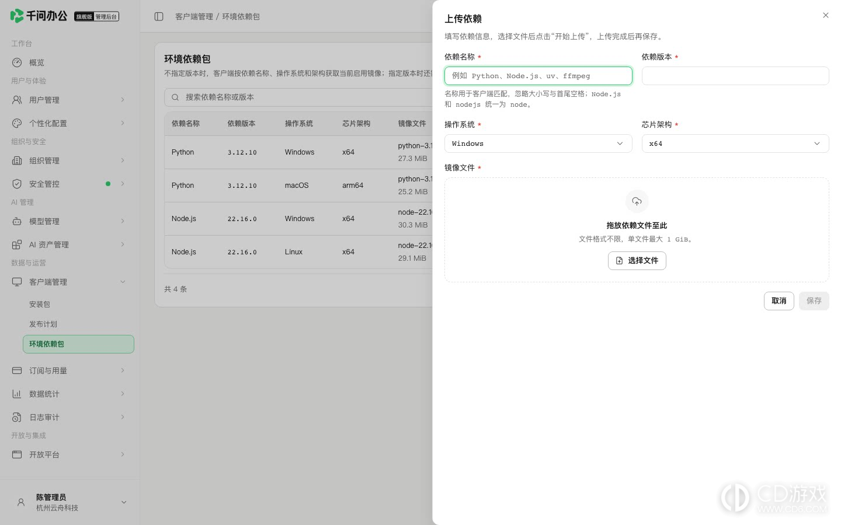This screenshot has height=525, width=841.
Task: Click 客户端管理 in the breadcrumb
Action: pyautogui.click(x=194, y=16)
